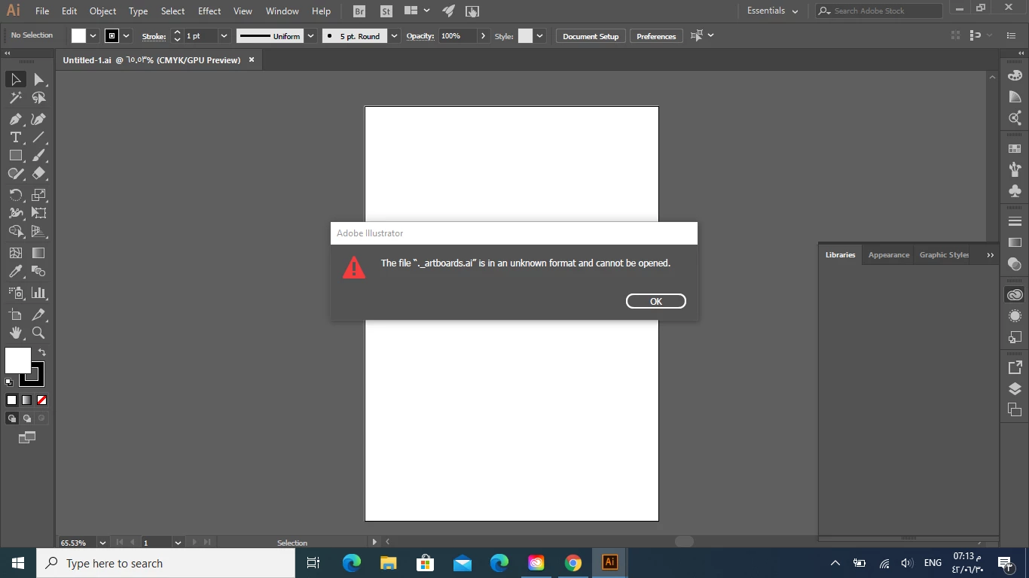This screenshot has width=1029, height=578.
Task: Open the Effect menu
Action: 209,11
